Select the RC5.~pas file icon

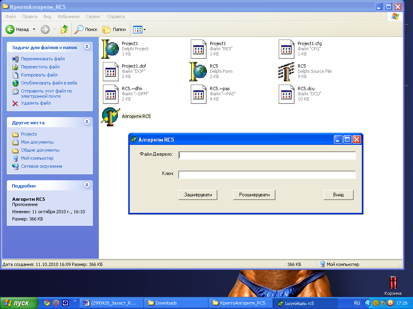pos(198,94)
